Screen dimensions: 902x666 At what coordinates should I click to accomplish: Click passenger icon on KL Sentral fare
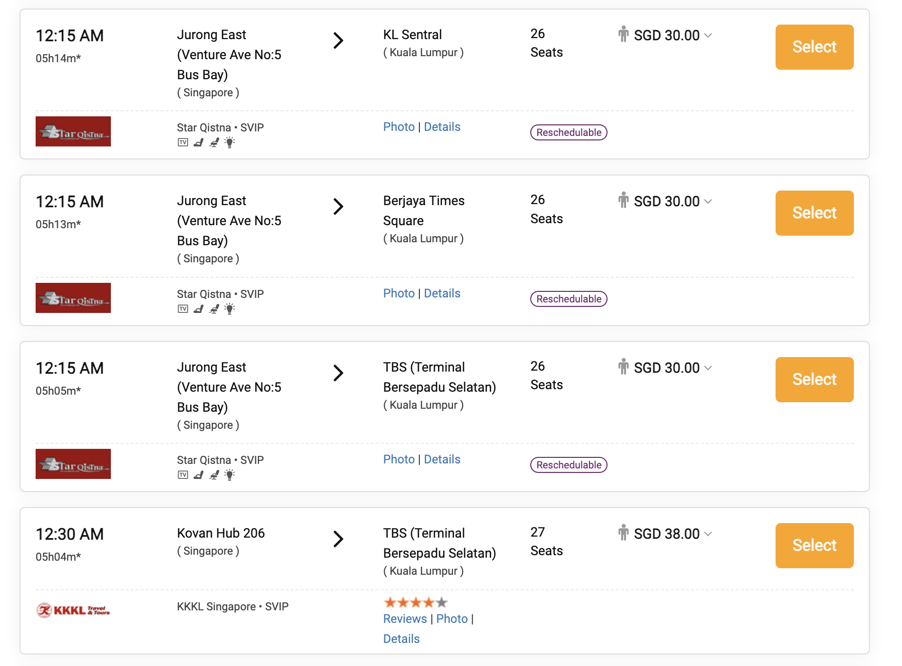click(623, 34)
